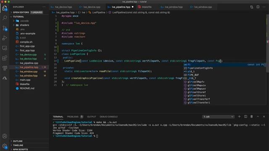Select glPixelMapfv autocomplete suggestion
Screen dimensions: 269x151
pos(224,82)
